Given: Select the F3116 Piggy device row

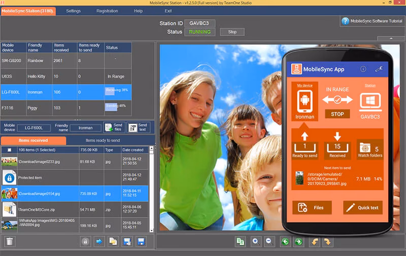Looking at the screenshot, I should [66, 108].
